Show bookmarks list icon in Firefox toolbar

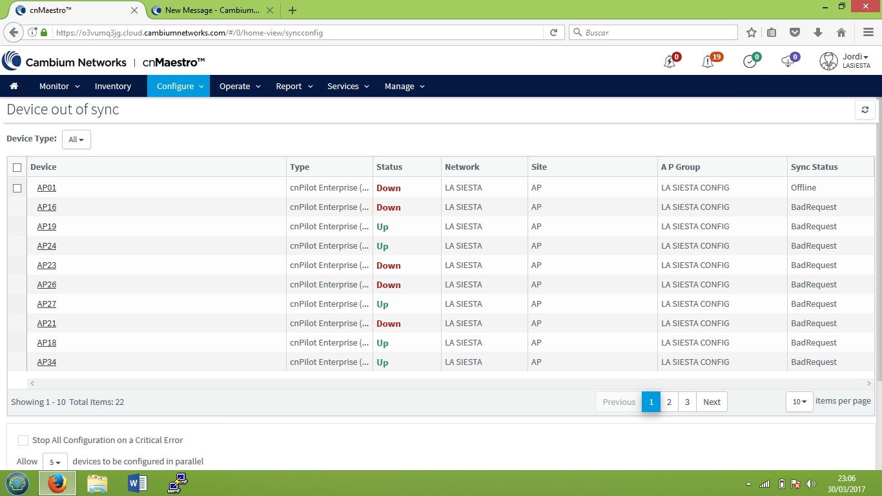click(x=773, y=32)
